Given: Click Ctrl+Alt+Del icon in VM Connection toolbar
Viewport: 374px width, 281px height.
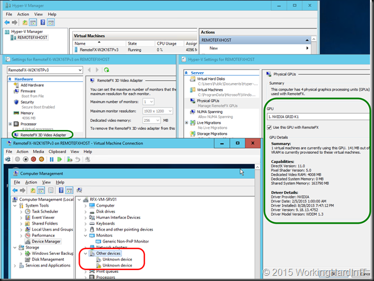Looking at the screenshot, I should (x=8, y=159).
